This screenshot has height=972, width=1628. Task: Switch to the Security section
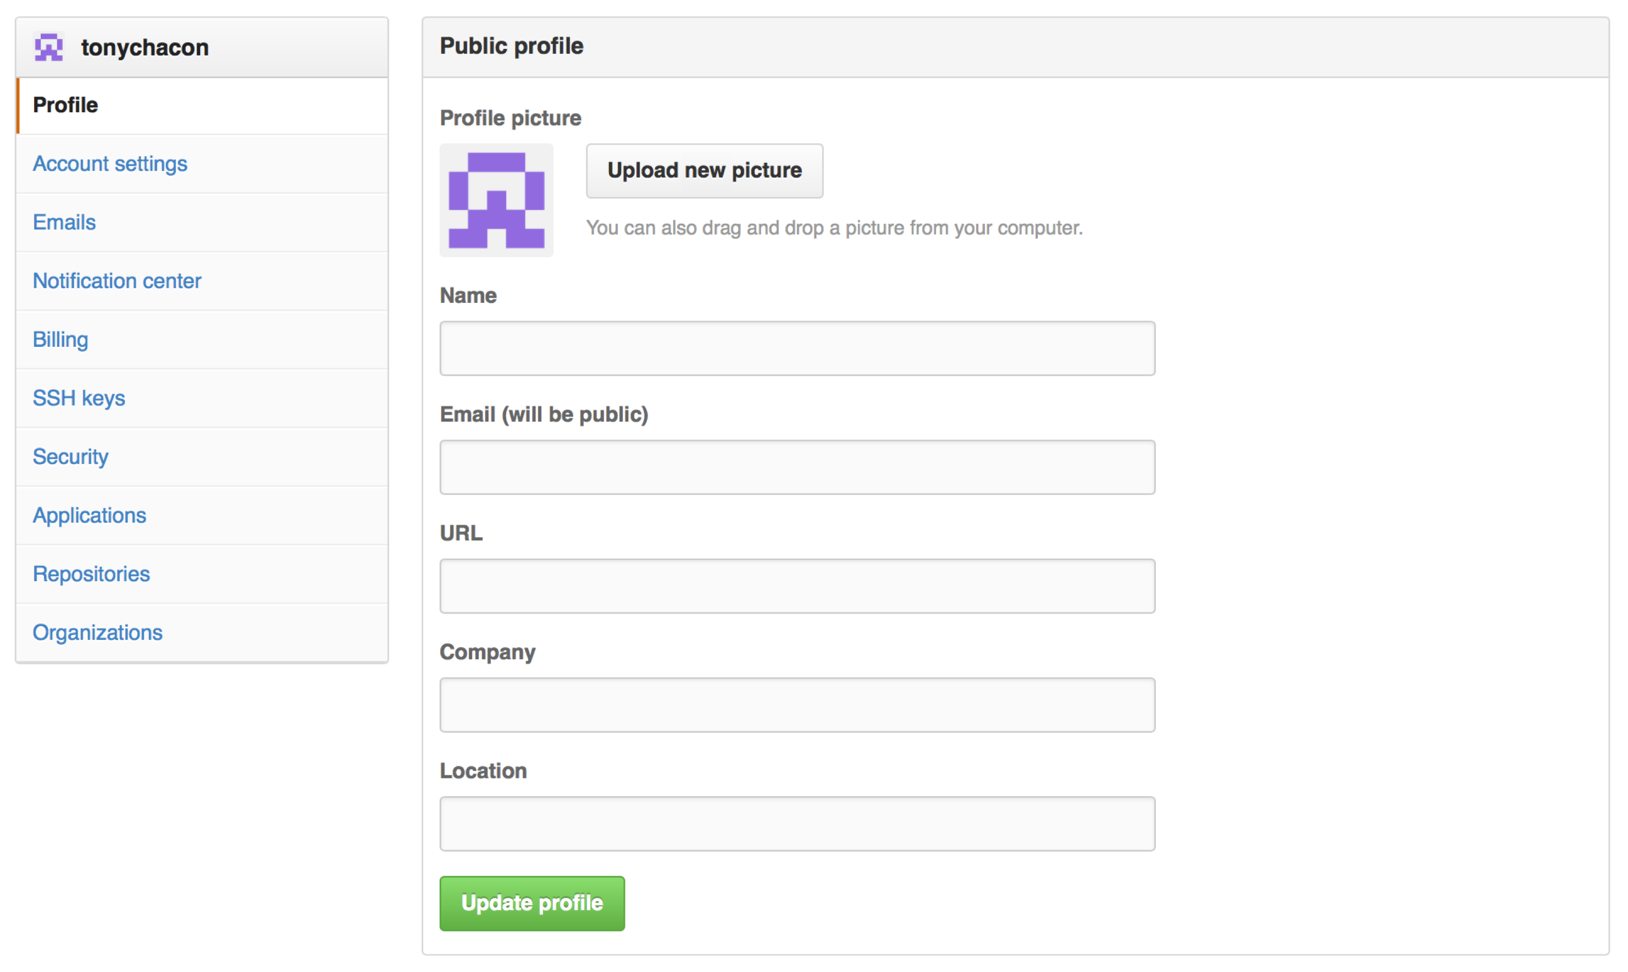point(71,457)
